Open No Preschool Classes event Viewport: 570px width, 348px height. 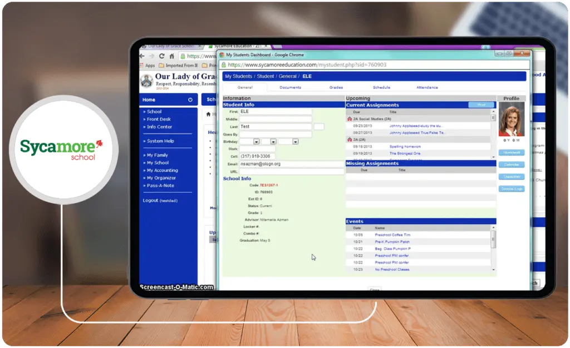392,269
